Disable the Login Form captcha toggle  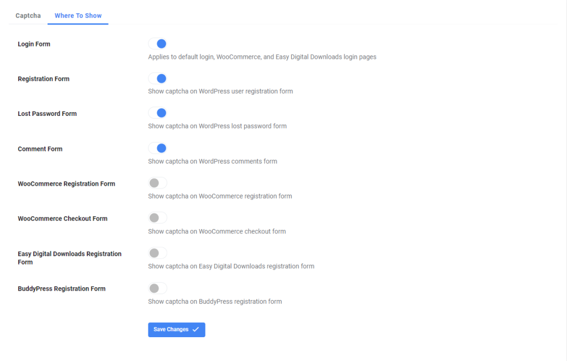(158, 44)
